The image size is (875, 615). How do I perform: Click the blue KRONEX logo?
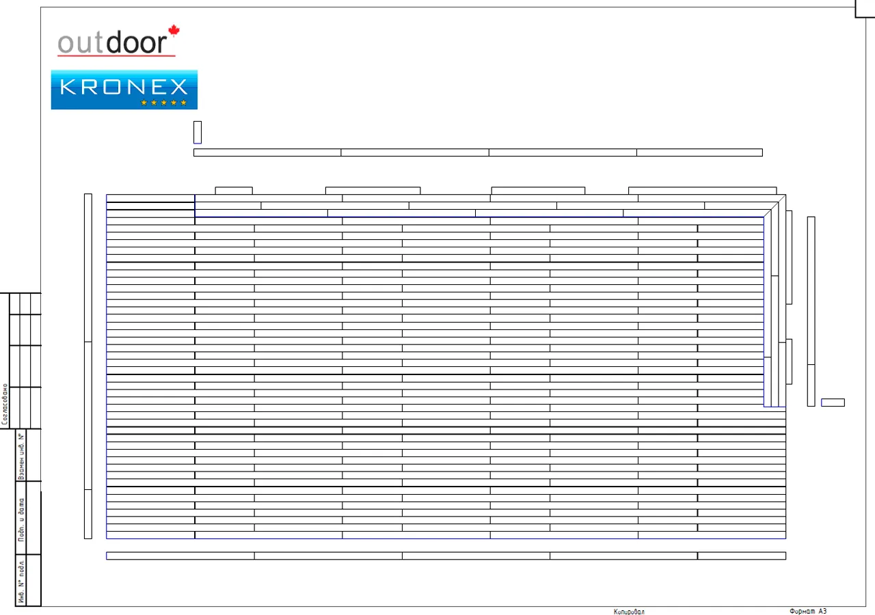124,89
